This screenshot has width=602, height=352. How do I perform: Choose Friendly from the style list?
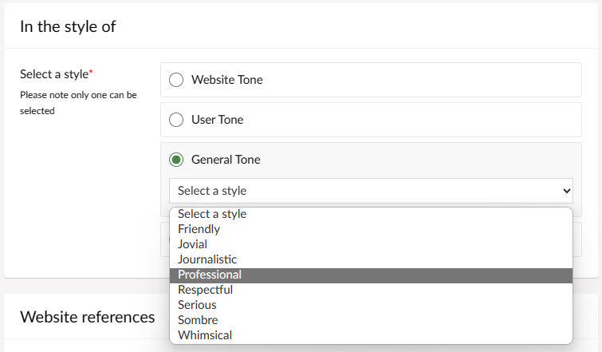(371, 229)
